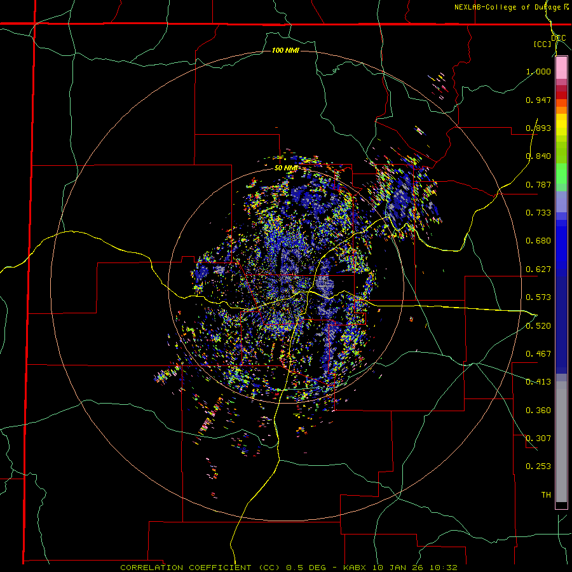Pick the dark red band in color bar

(561, 95)
